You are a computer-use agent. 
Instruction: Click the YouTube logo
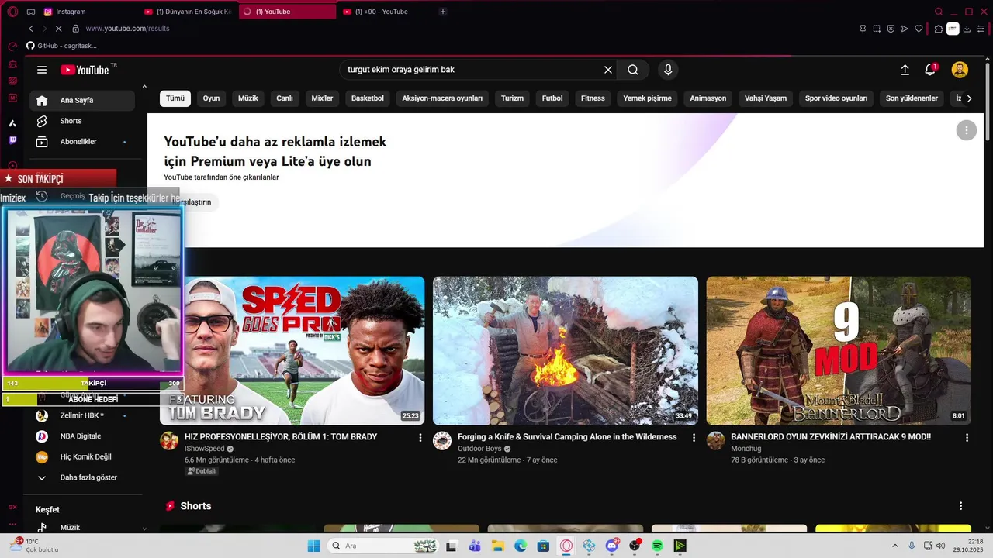(x=85, y=70)
